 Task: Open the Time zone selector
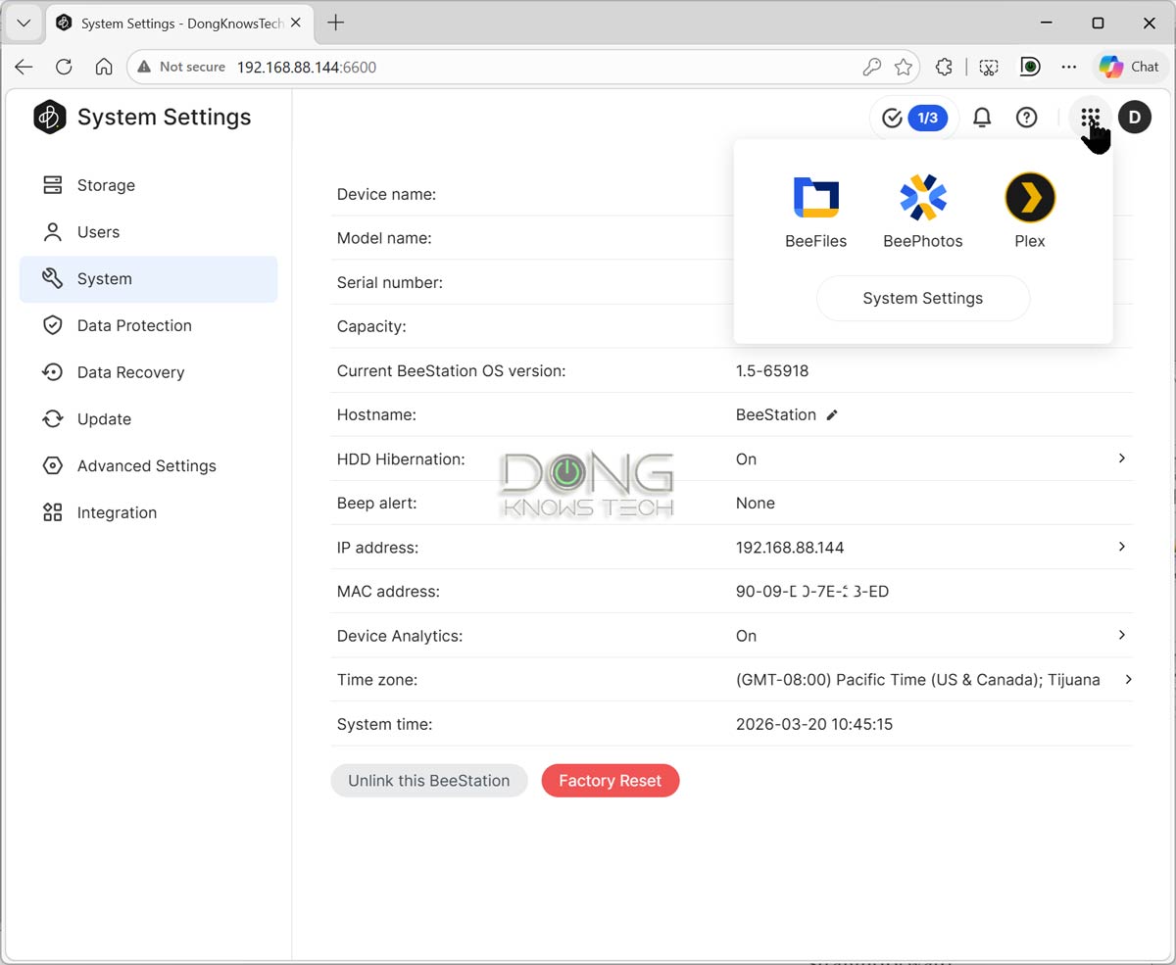(1127, 679)
